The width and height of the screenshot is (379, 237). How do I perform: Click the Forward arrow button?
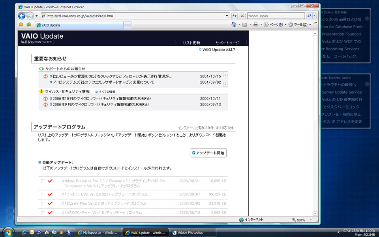click(30, 16)
